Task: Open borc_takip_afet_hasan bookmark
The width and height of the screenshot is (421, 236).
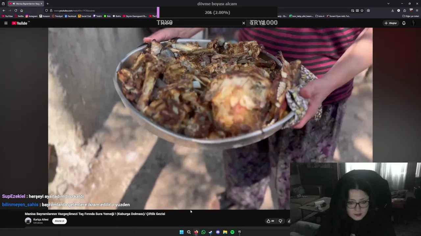Action: [x=301, y=16]
